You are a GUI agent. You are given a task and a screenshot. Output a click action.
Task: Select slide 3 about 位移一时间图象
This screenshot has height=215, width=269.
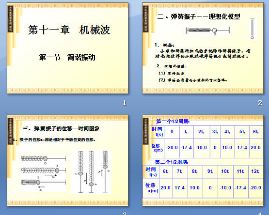(x=67, y=160)
